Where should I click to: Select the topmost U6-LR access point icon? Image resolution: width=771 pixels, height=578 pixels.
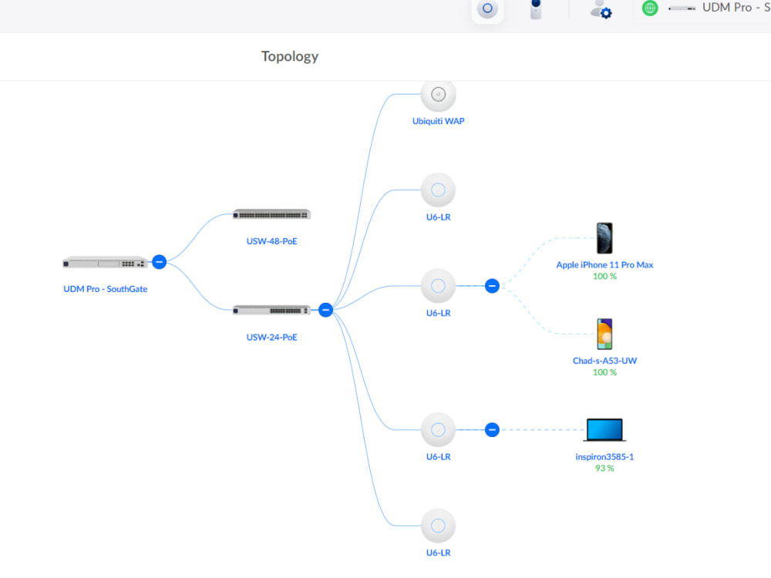[438, 190]
